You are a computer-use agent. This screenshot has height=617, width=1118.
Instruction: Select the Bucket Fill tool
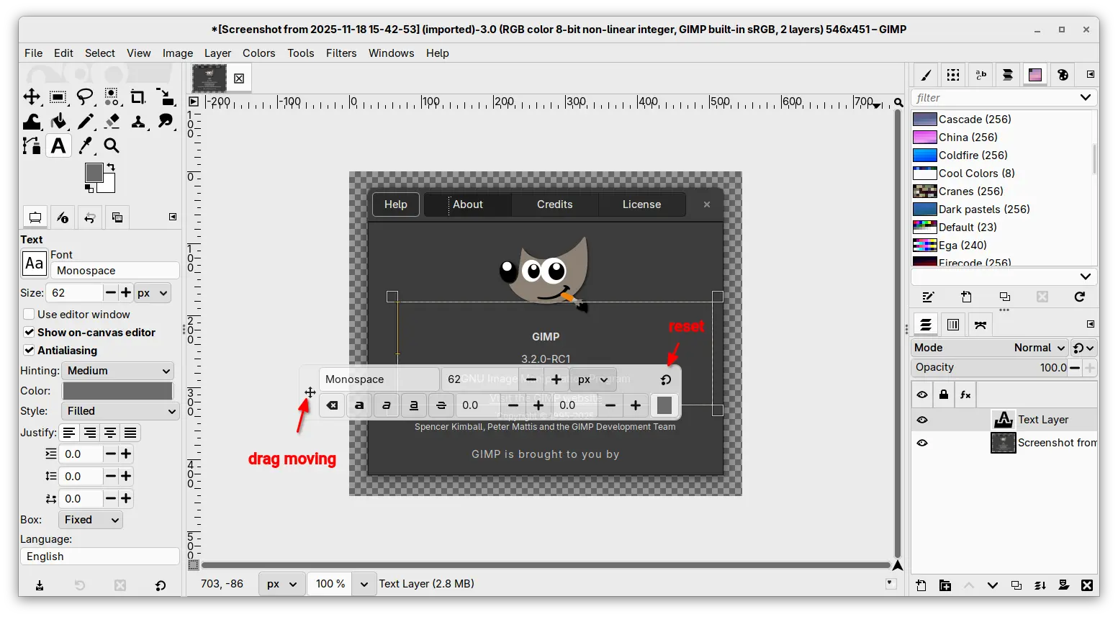click(58, 121)
